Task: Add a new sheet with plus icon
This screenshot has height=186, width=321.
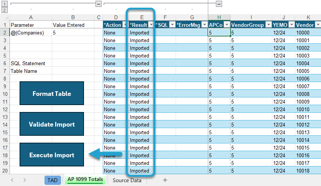Action: [165, 180]
